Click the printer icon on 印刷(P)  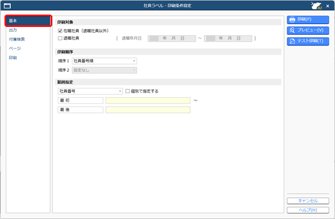point(292,20)
